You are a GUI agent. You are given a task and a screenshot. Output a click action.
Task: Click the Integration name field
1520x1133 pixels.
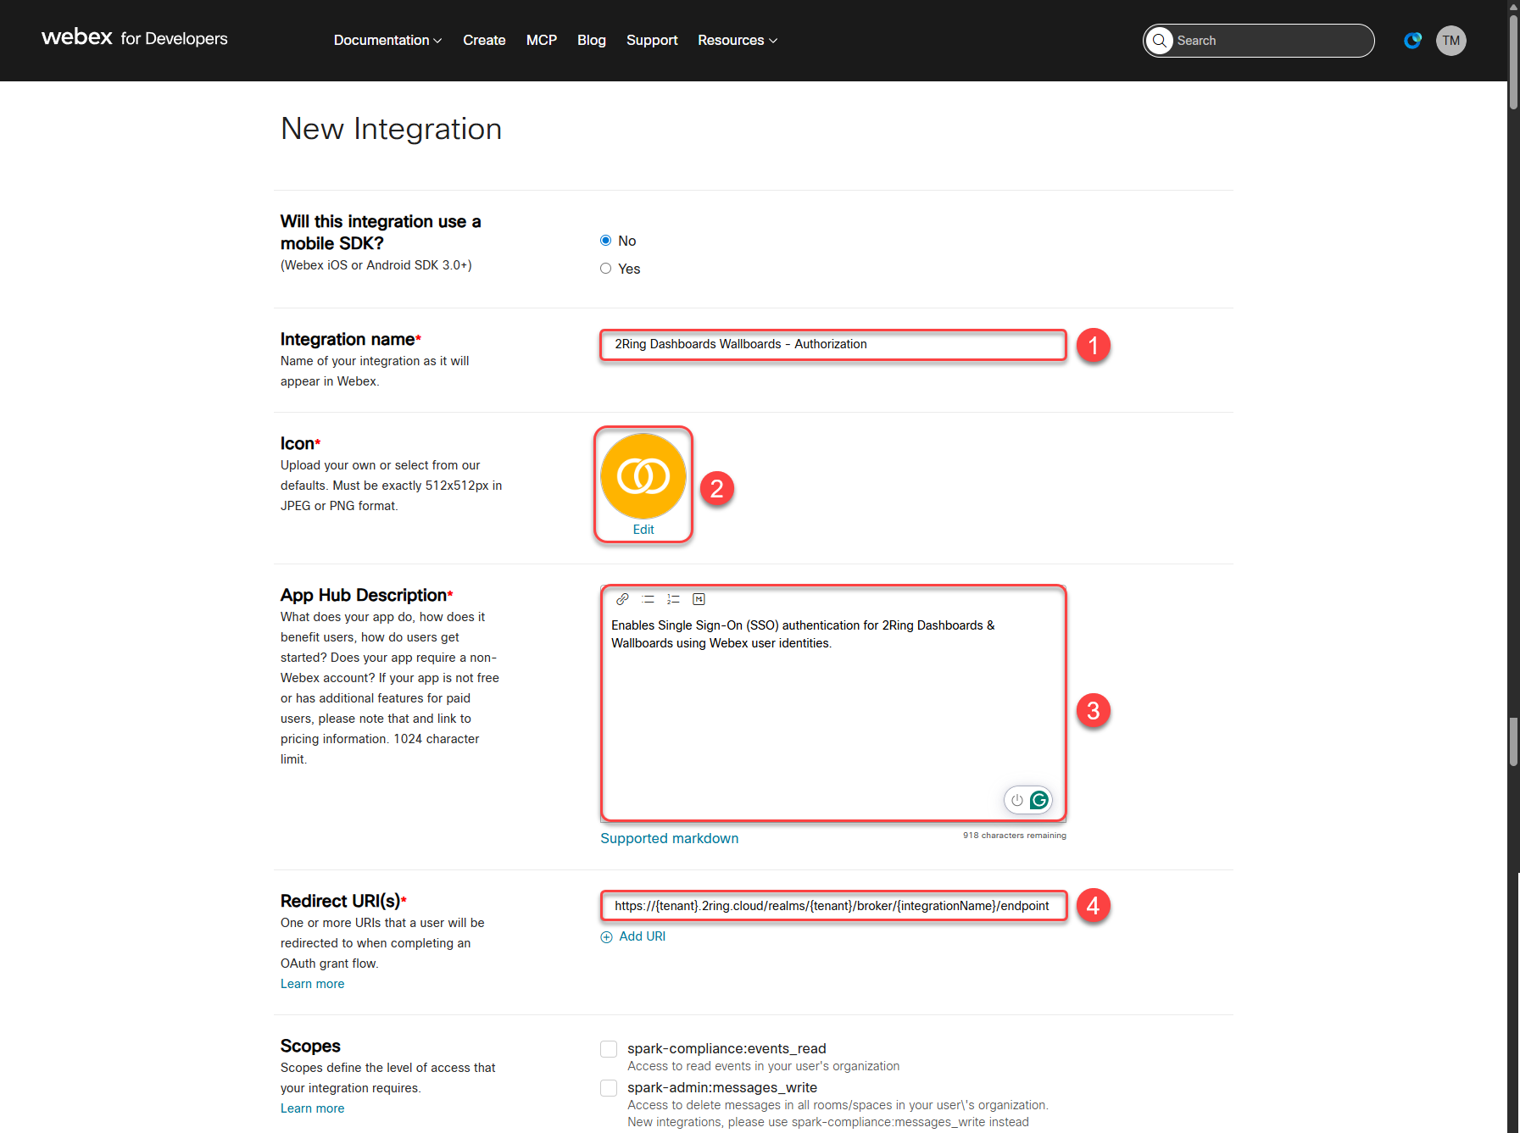[833, 345]
